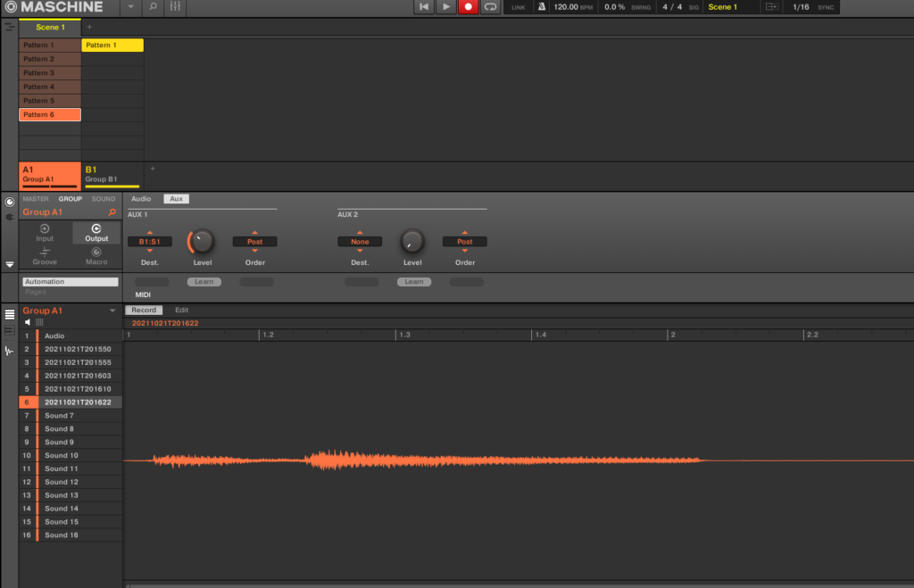Expand the Group A1 dropdown arrow
The image size is (914, 588).
click(x=112, y=311)
